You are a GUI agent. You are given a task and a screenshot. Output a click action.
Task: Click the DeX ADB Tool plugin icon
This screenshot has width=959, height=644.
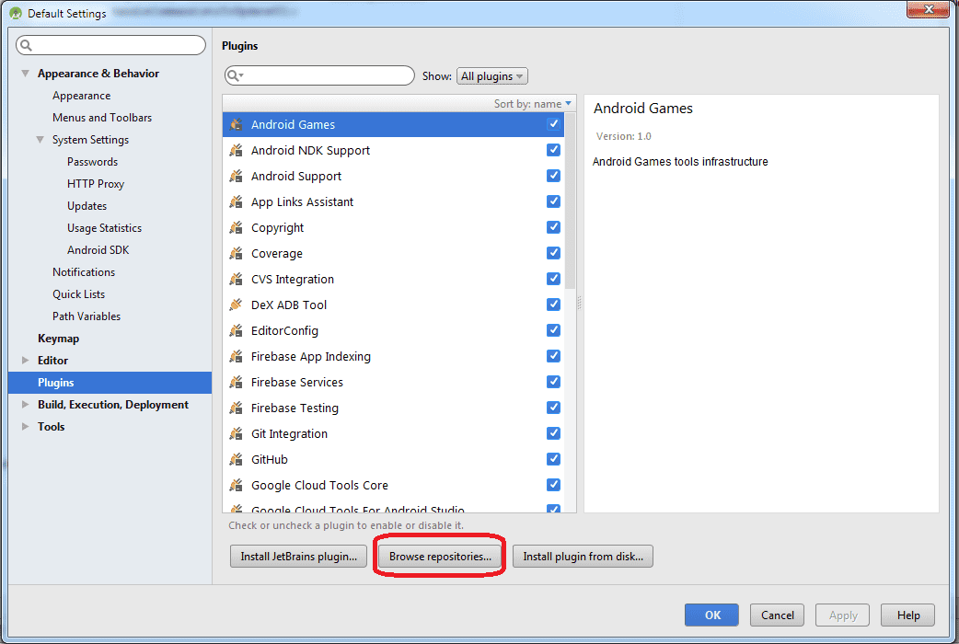pyautogui.click(x=237, y=305)
